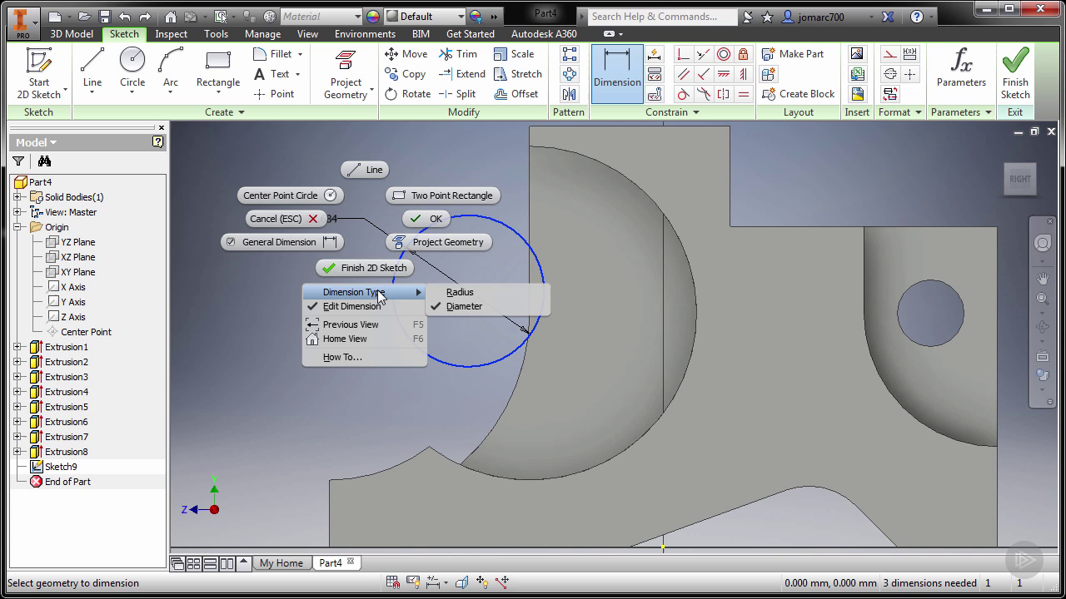
Task: Choose Home View from context menu
Action: [x=364, y=339]
